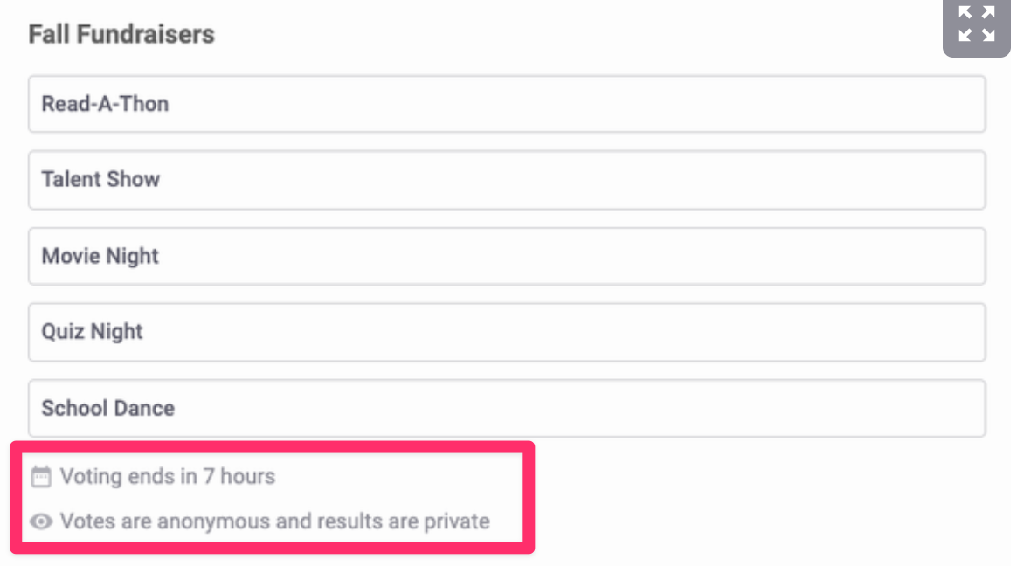Click the eye icon beside anonymous votes
This screenshot has width=1024, height=566.
[41, 521]
